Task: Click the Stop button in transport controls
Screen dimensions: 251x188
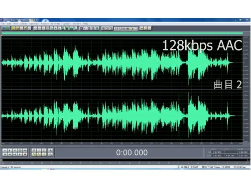Action: coord(5,150)
